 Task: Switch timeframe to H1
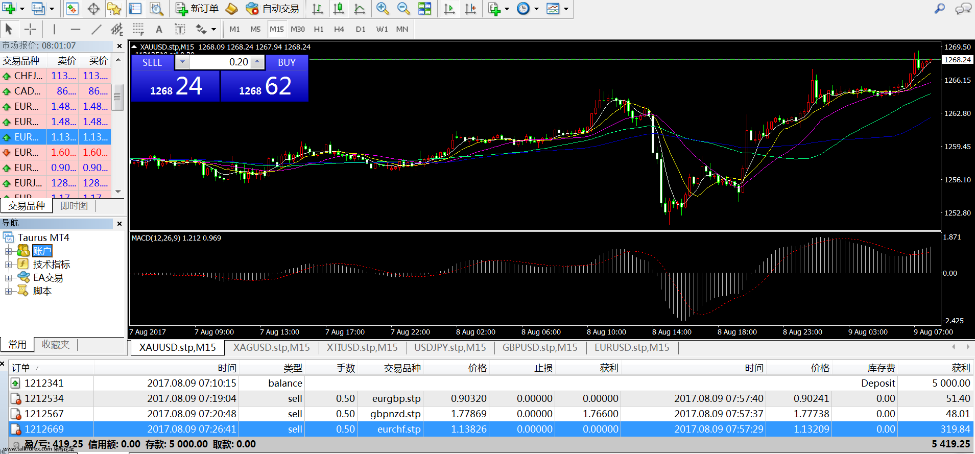(319, 29)
